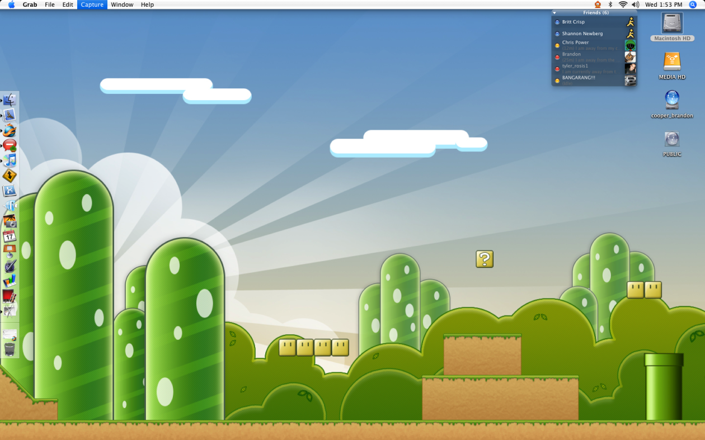Launch iPhoto from the Dock
This screenshot has height=440, width=705.
pos(10,221)
